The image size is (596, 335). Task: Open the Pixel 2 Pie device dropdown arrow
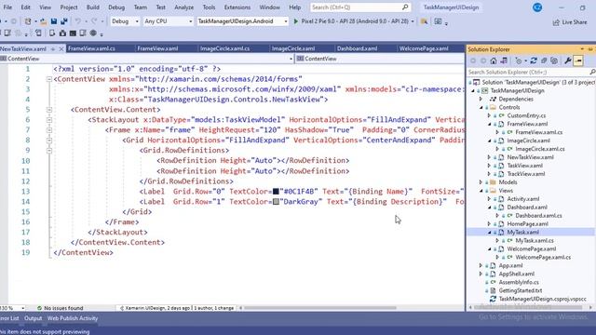click(x=413, y=21)
